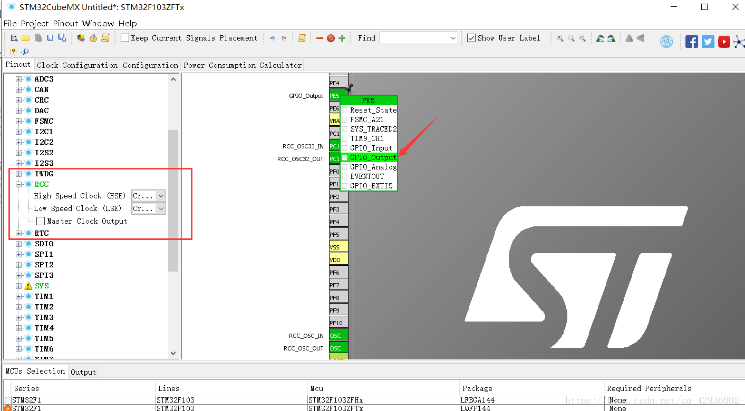This screenshot has width=745, height=411.
Task: Click inside the Find combo box field
Action: (x=414, y=38)
